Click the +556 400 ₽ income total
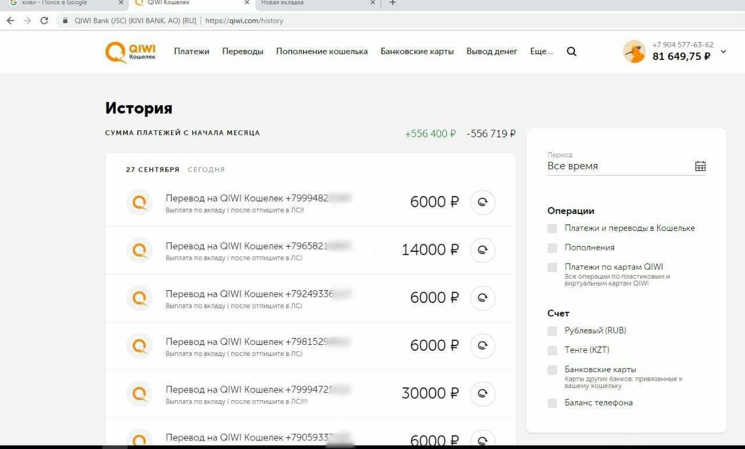This screenshot has height=449, width=745. pyautogui.click(x=430, y=134)
